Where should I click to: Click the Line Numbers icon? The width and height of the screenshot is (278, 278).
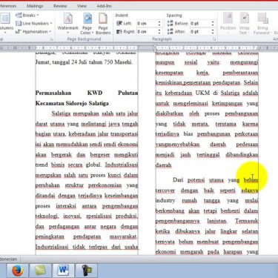19,24
